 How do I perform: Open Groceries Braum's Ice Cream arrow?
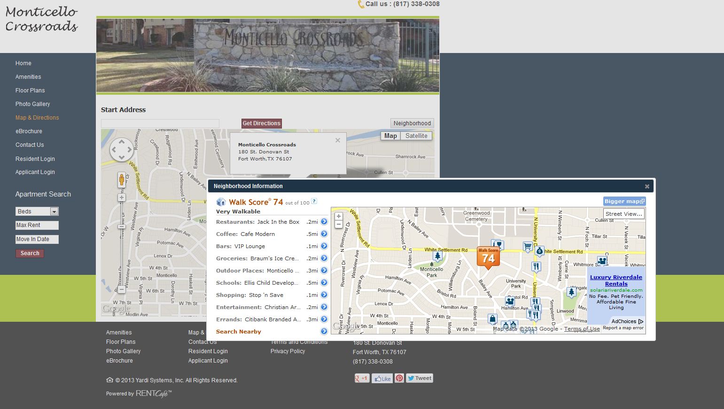click(x=324, y=258)
